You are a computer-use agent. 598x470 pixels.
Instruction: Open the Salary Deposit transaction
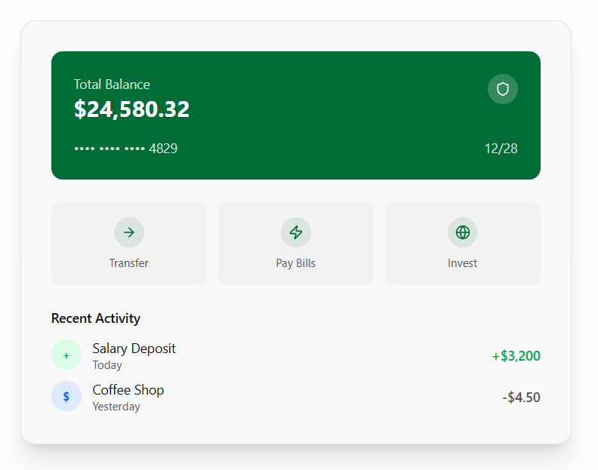[x=134, y=349]
